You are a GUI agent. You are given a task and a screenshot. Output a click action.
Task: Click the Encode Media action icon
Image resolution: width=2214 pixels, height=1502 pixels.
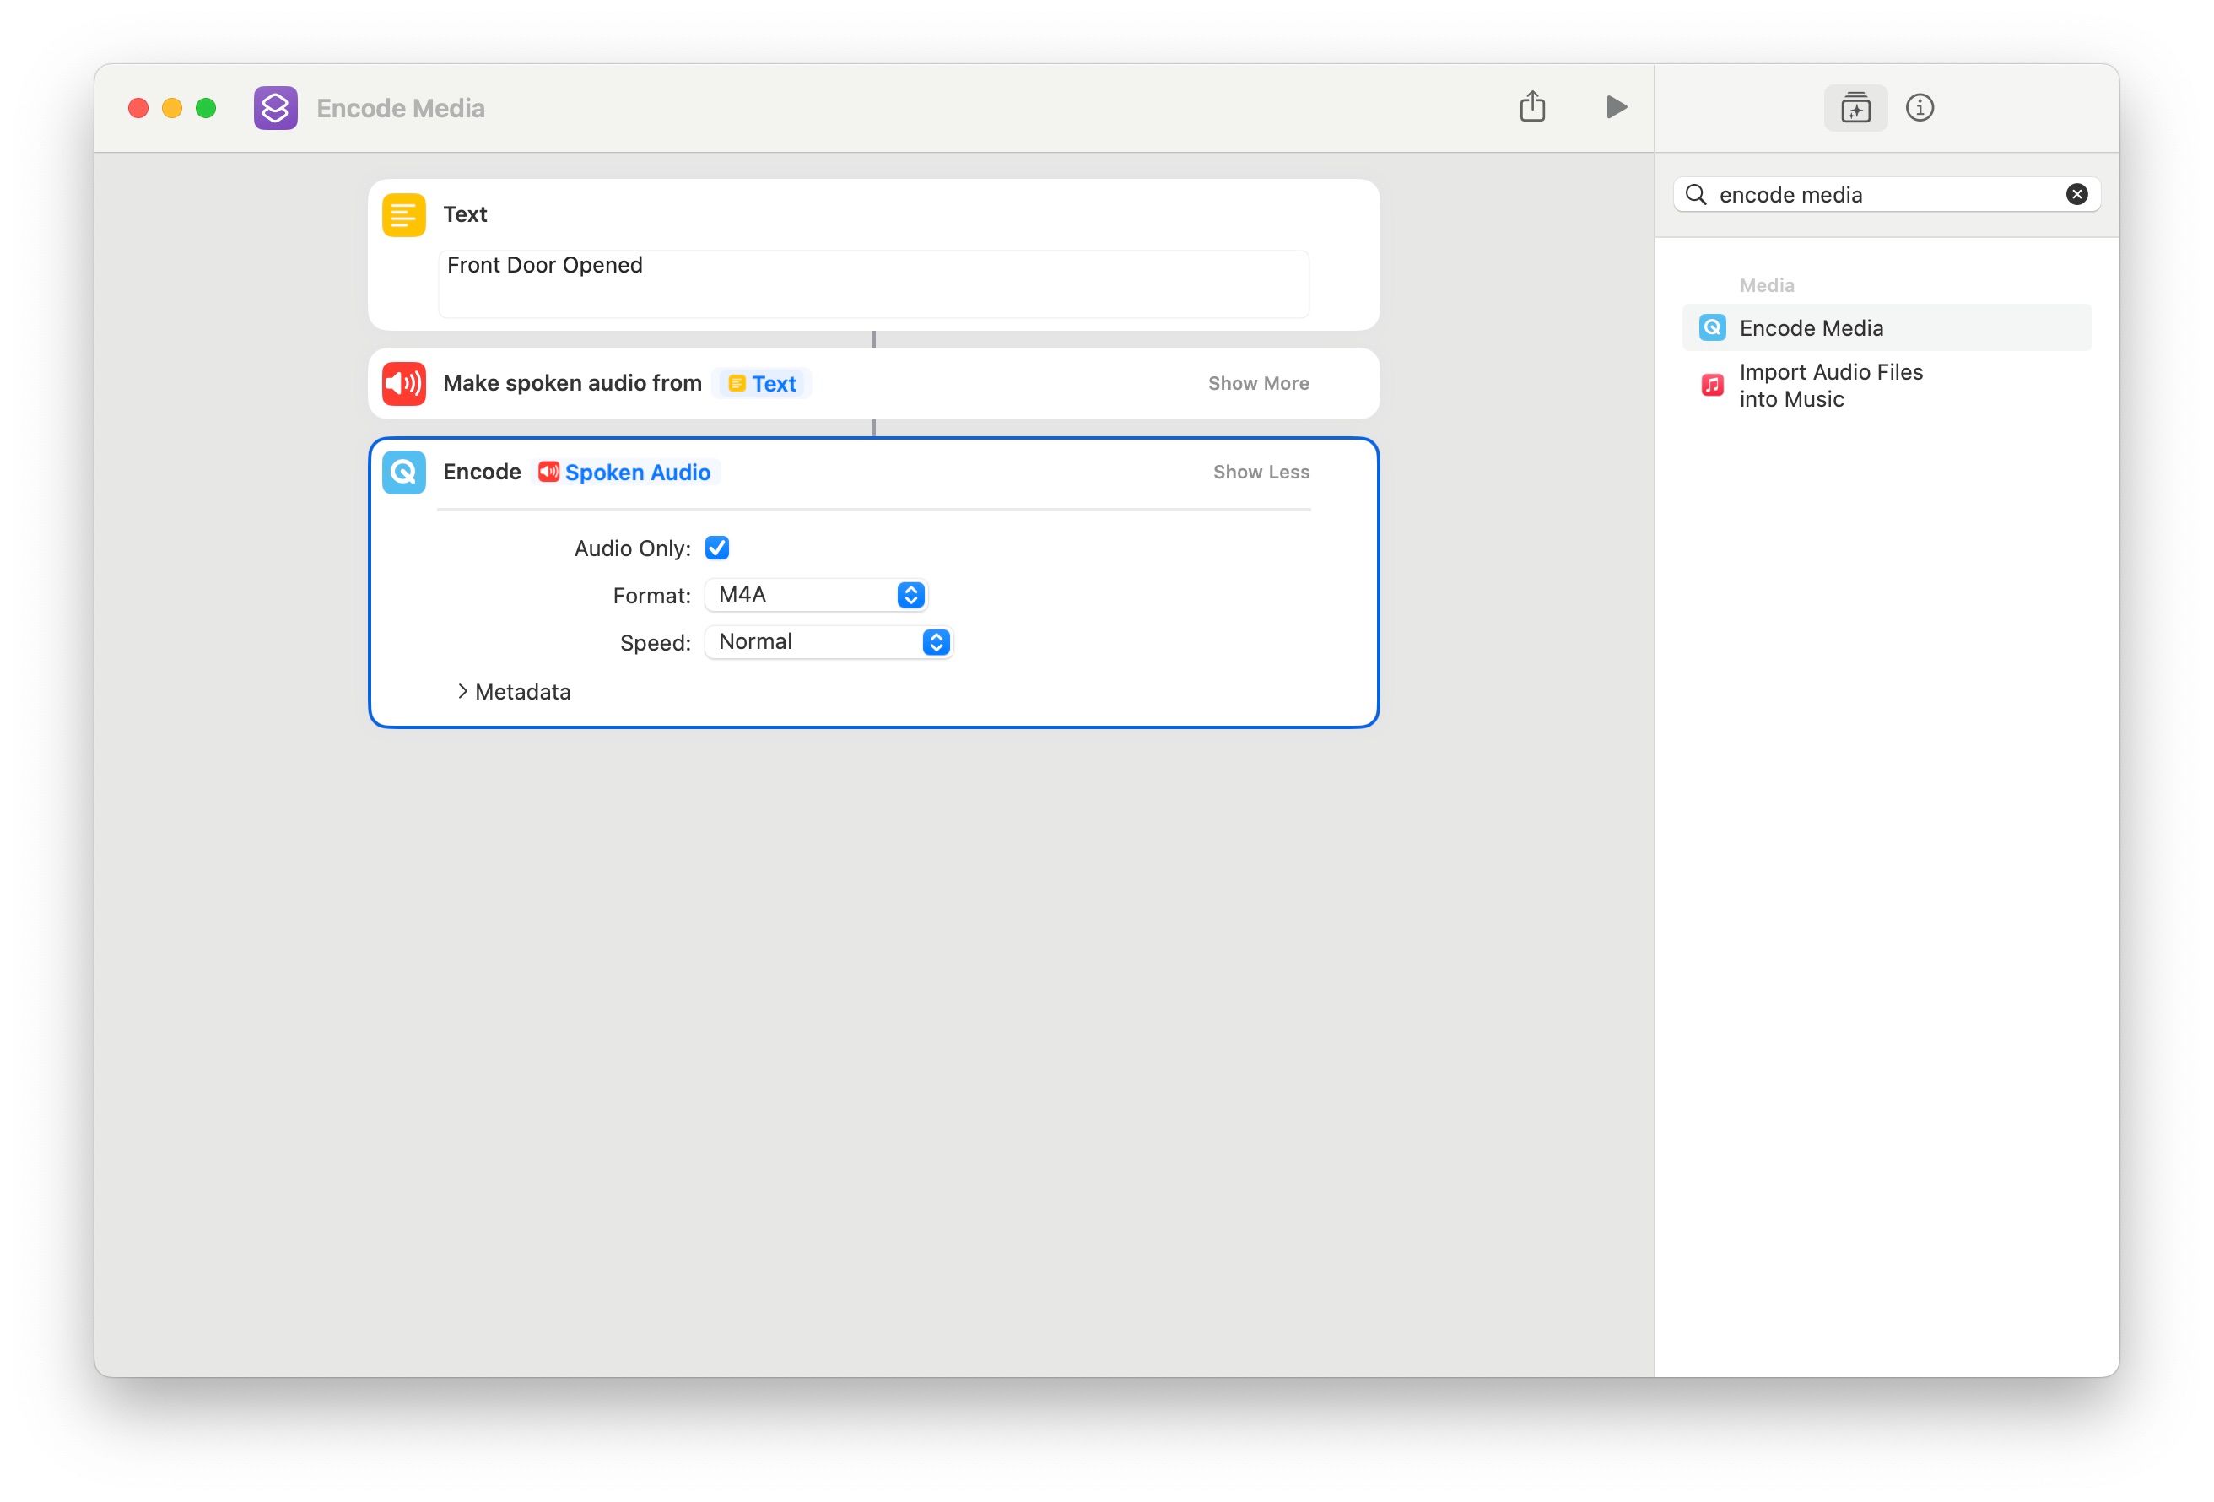point(403,472)
